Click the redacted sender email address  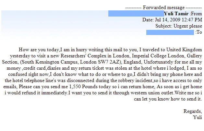pos(136,14)
